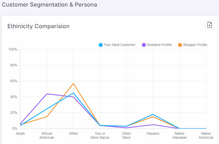The height and width of the screenshot is (144, 219).
Task: Click the Two or More Races label
Action: [100, 135]
